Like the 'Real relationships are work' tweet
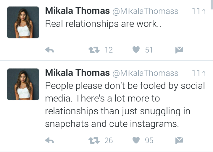The height and width of the screenshot is (152, 213). (136, 50)
